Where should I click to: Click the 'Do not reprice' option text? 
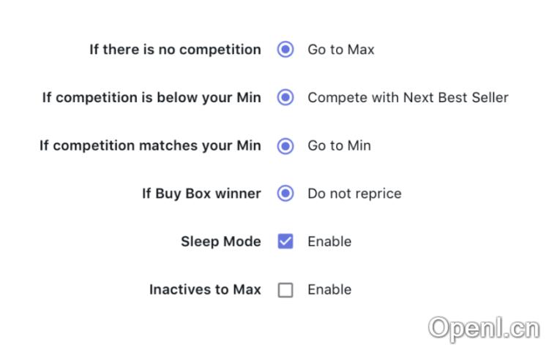point(354,194)
